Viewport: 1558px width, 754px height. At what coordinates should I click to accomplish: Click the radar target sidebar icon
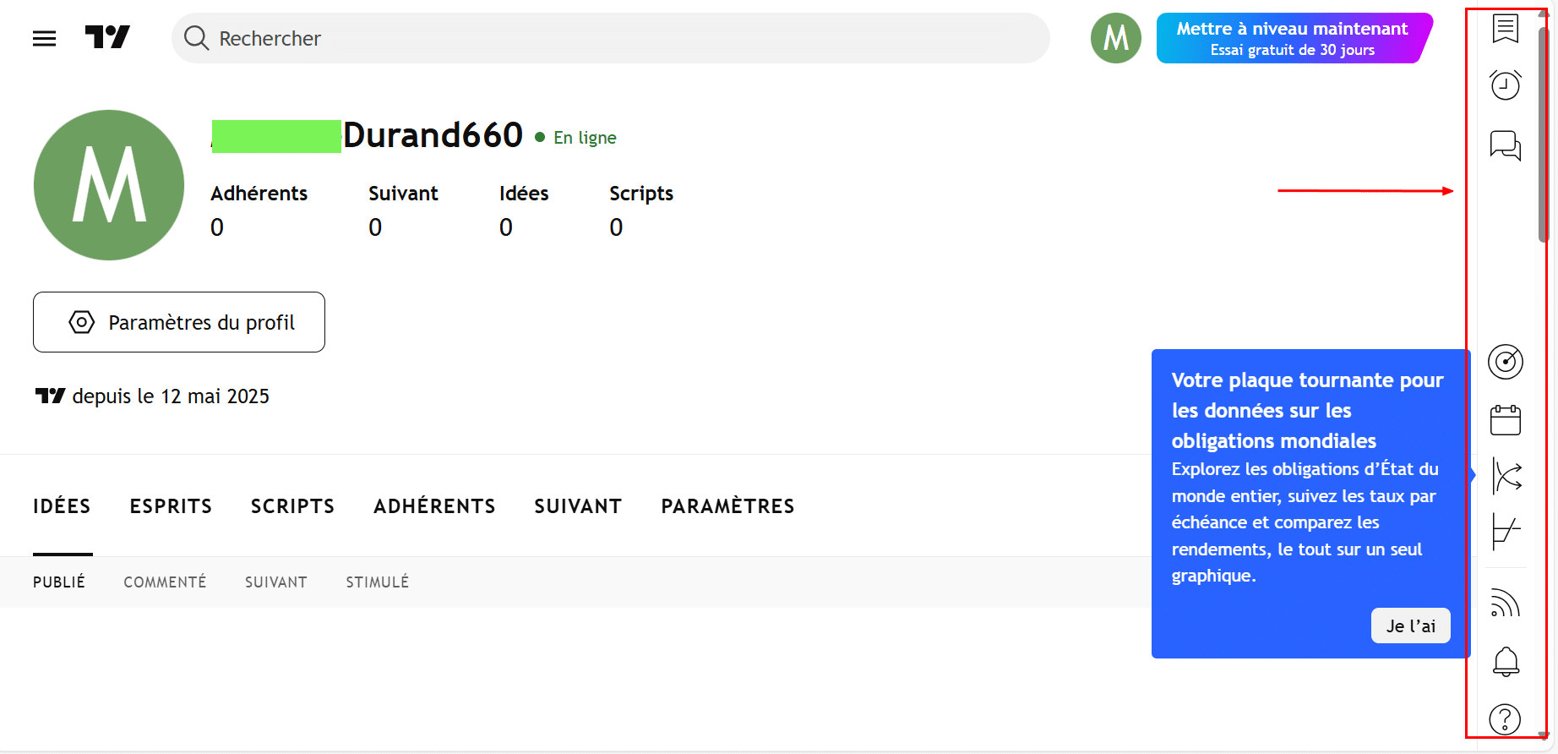(x=1505, y=362)
